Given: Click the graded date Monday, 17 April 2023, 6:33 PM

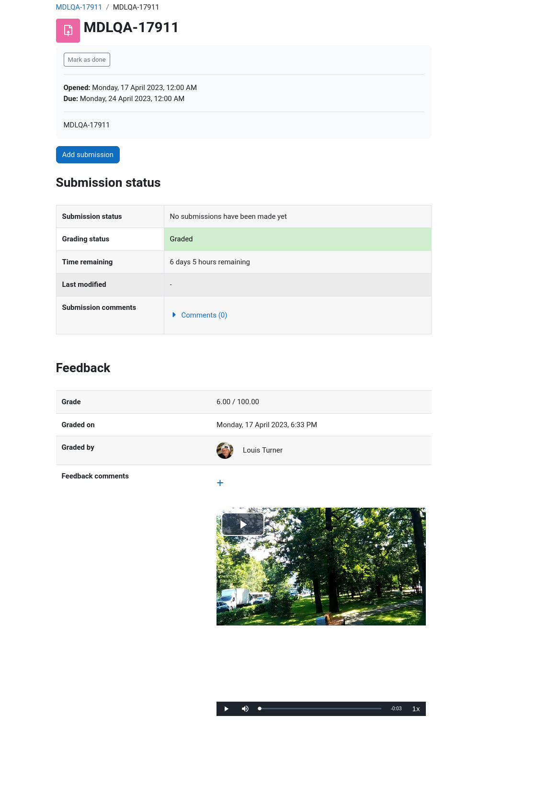Looking at the screenshot, I should [x=267, y=425].
